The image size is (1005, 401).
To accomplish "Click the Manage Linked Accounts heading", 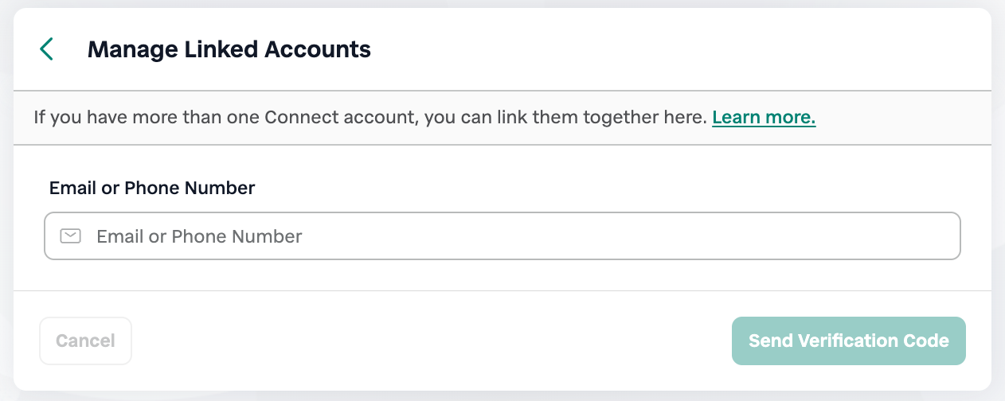I will 229,49.
